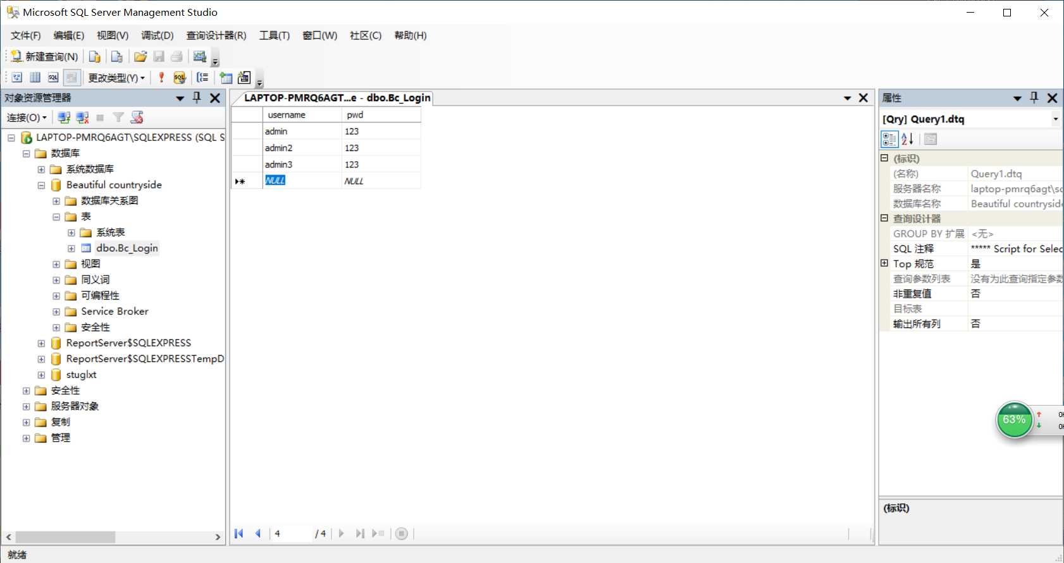Image resolution: width=1064 pixels, height=563 pixels.
Task: Toggle auto-hide pin on Object Explorer panel
Action: (197, 98)
